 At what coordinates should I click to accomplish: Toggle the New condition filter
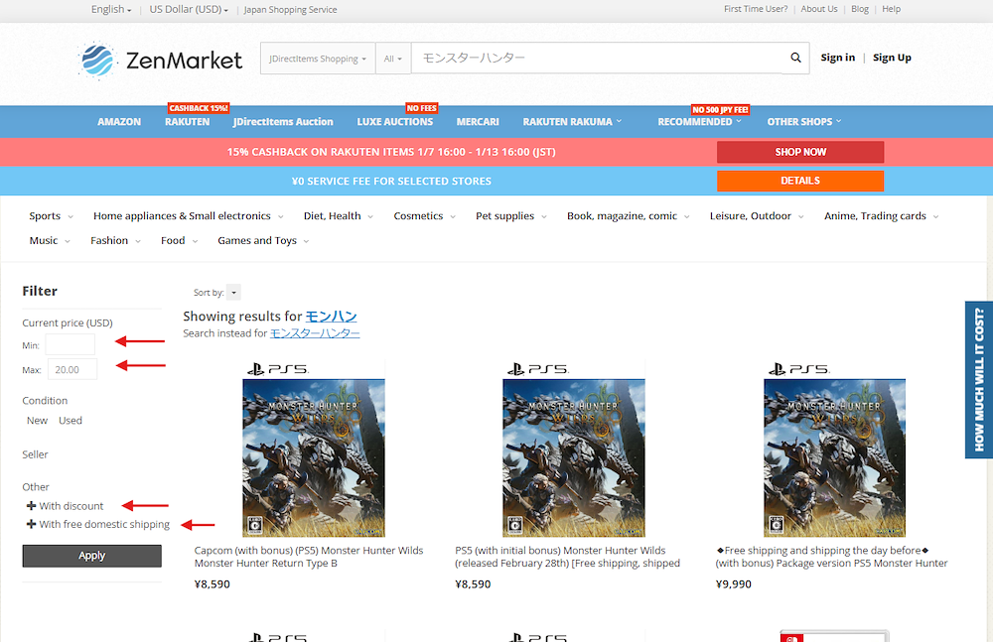[38, 421]
